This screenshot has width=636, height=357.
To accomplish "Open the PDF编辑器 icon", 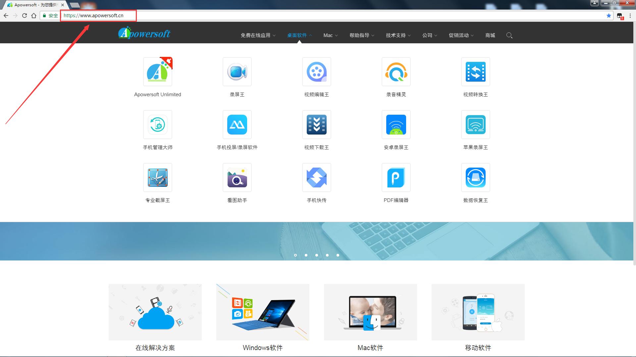I will click(x=396, y=178).
